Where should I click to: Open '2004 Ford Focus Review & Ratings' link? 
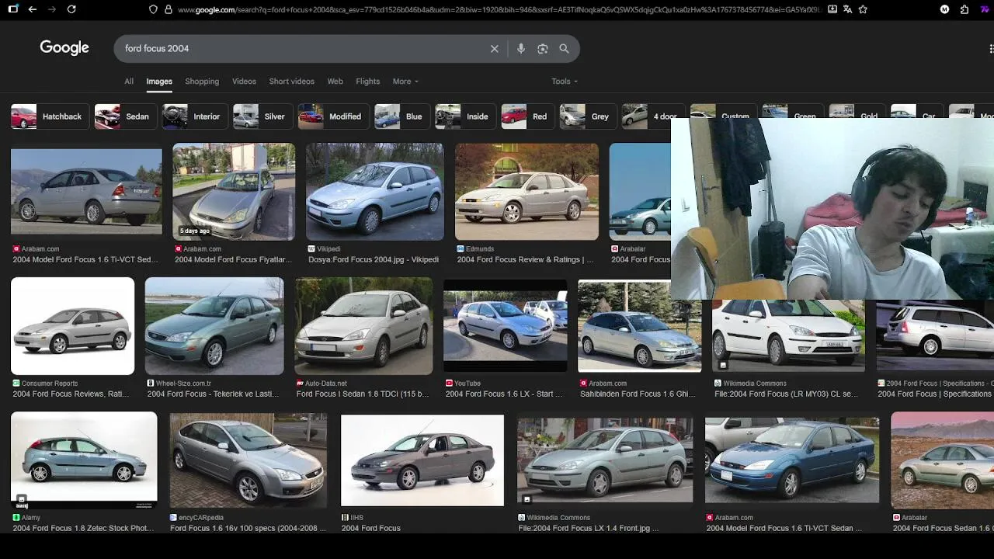coord(525,259)
